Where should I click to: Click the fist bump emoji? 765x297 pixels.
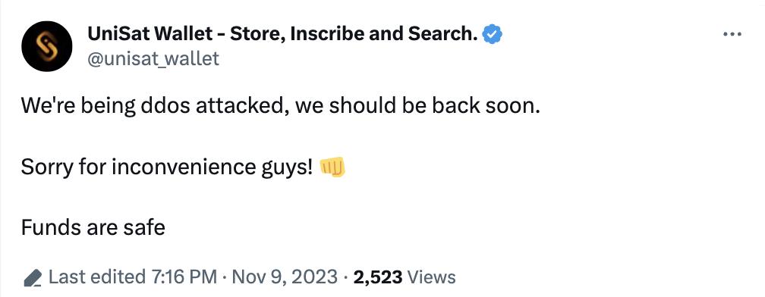pyautogui.click(x=332, y=167)
